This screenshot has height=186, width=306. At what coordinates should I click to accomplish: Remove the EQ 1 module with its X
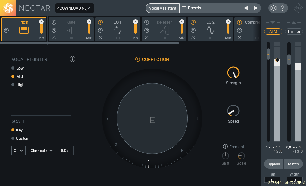click(x=100, y=37)
